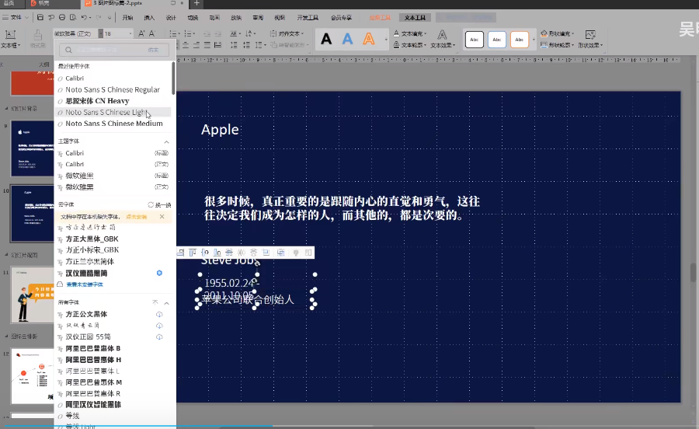The height and width of the screenshot is (429, 699).
Task: Apply justified paragraph alignment
Action: (x=207, y=45)
